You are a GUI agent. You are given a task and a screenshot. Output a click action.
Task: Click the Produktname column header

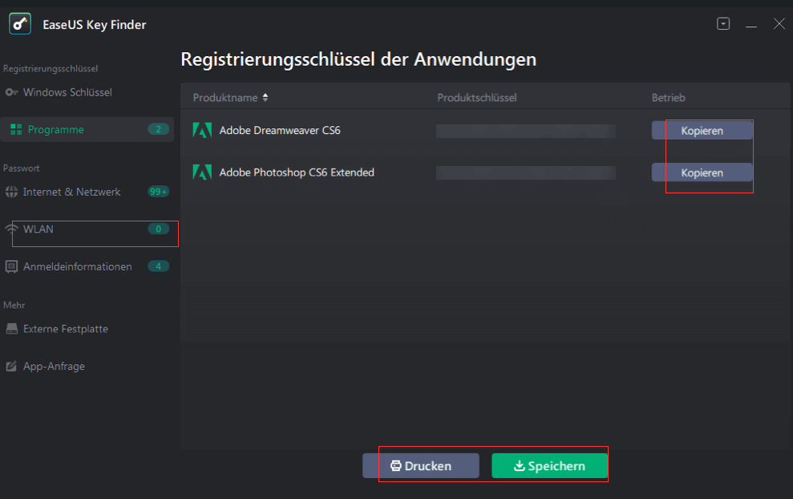(x=225, y=98)
